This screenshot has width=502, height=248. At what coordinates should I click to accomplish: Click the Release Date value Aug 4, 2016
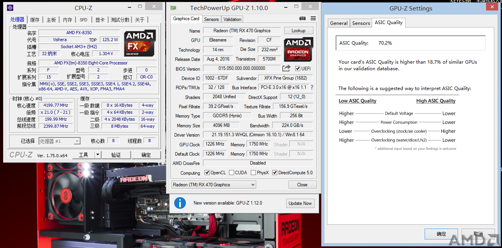tap(218, 59)
